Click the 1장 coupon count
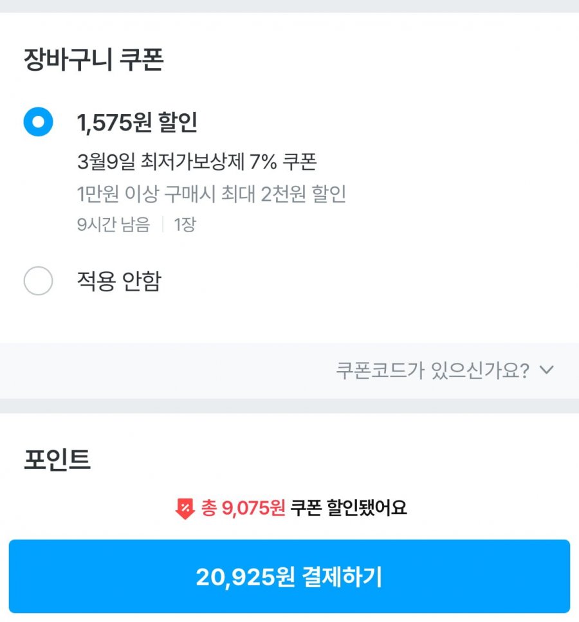Image resolution: width=579 pixels, height=622 pixels. pos(185,224)
